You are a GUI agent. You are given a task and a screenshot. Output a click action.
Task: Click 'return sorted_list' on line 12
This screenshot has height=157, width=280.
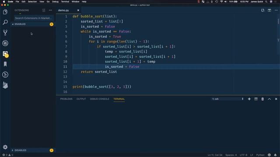tap(99, 72)
